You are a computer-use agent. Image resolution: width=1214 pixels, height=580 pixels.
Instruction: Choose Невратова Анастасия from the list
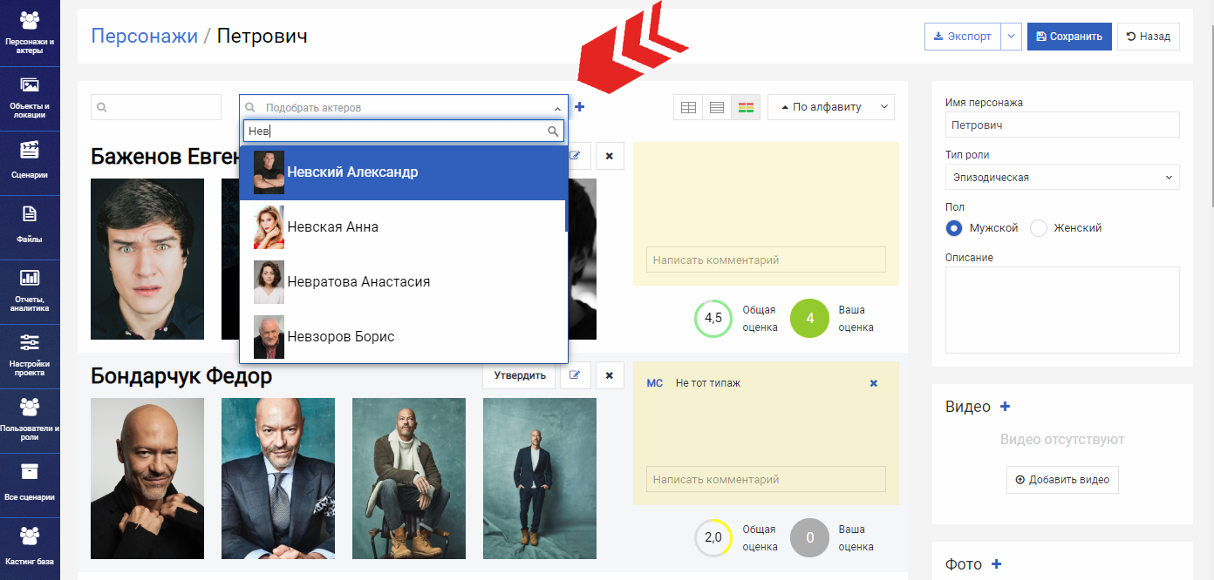click(403, 282)
